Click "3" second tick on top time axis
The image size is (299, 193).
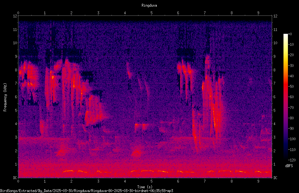(x=98, y=13)
